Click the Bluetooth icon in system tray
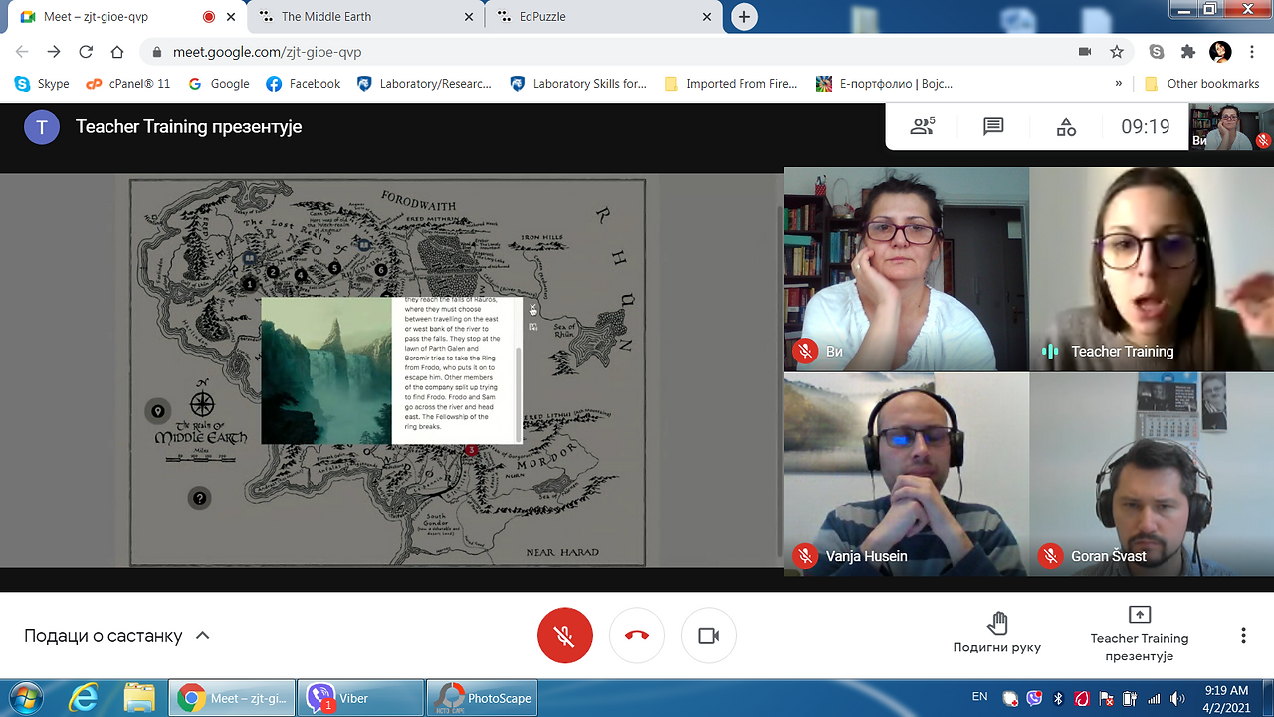 pos(1059,698)
